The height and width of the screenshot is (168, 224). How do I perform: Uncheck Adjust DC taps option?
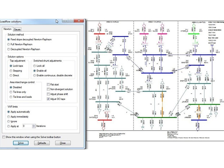(x=48, y=99)
